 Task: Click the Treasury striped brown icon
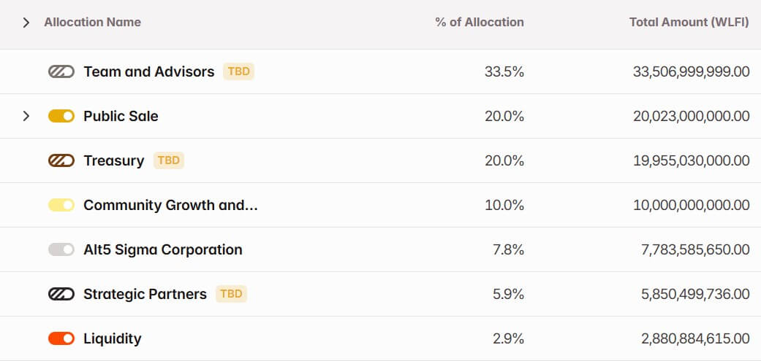point(61,160)
